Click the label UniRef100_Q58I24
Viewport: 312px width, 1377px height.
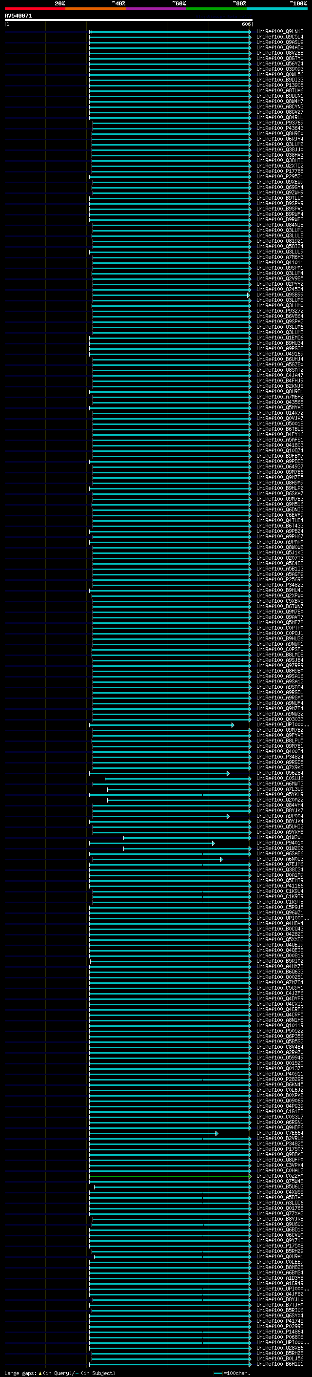click(x=280, y=246)
